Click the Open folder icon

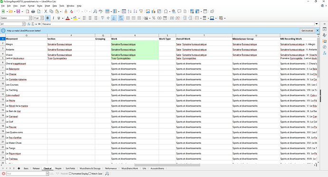pos(10,11)
